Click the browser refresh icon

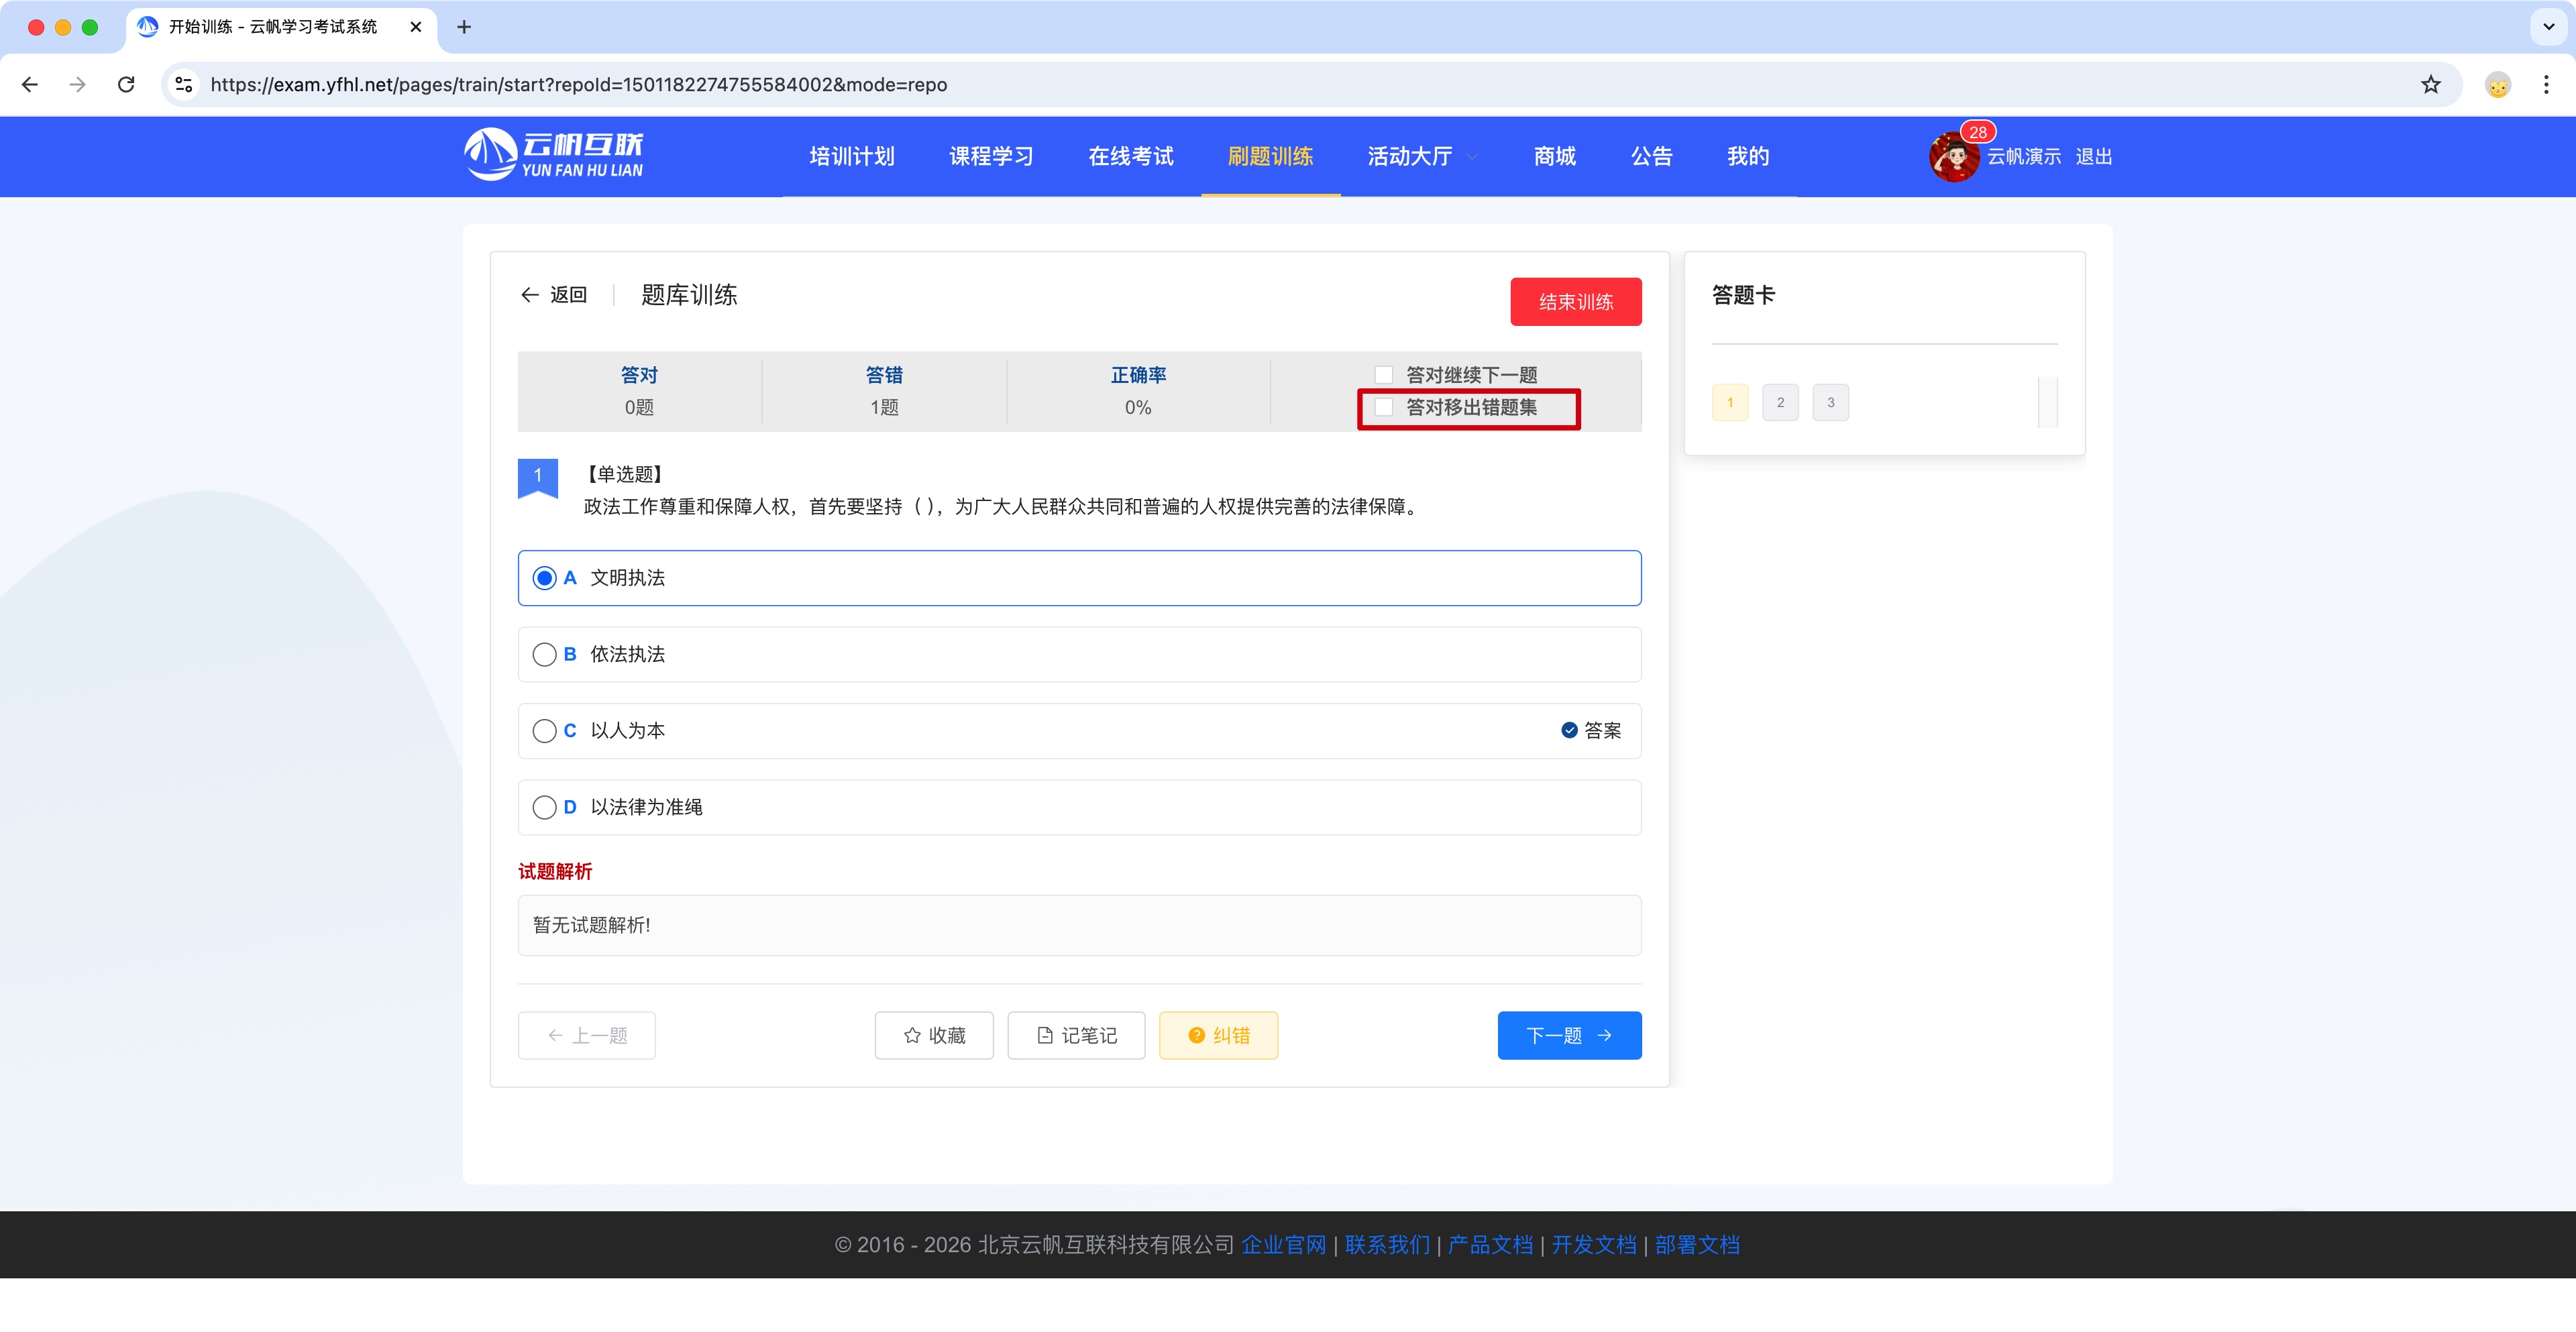point(126,84)
